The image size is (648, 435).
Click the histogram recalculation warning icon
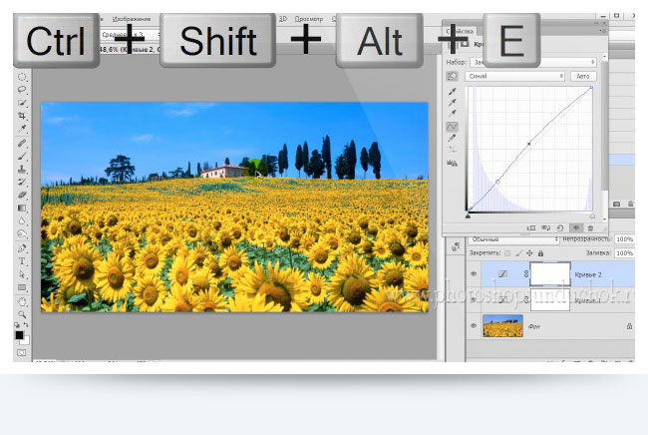[x=453, y=164]
